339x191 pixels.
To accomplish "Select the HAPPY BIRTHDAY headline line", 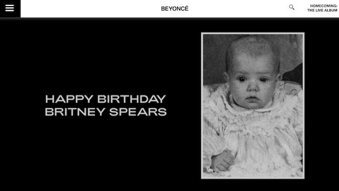I will coord(106,99).
